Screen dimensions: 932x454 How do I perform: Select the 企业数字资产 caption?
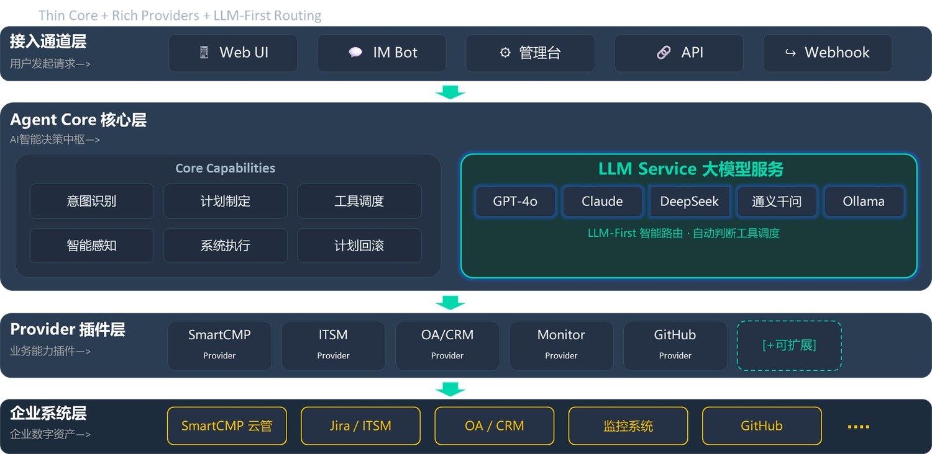pos(50,434)
